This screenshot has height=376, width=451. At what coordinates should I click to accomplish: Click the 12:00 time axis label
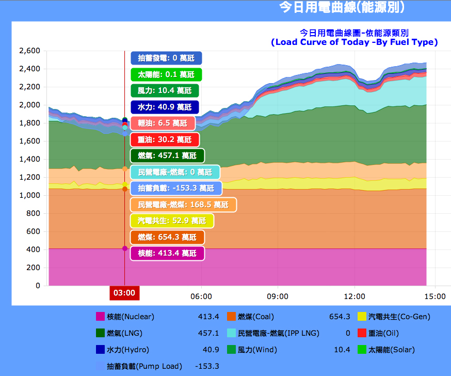pyautogui.click(x=355, y=296)
